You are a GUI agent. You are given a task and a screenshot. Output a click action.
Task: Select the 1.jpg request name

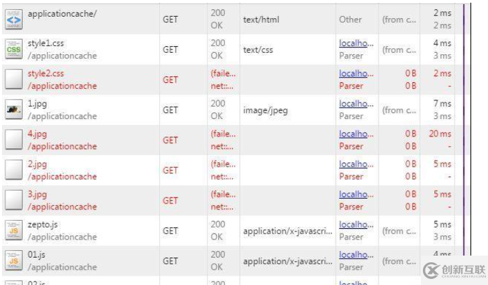pos(38,104)
